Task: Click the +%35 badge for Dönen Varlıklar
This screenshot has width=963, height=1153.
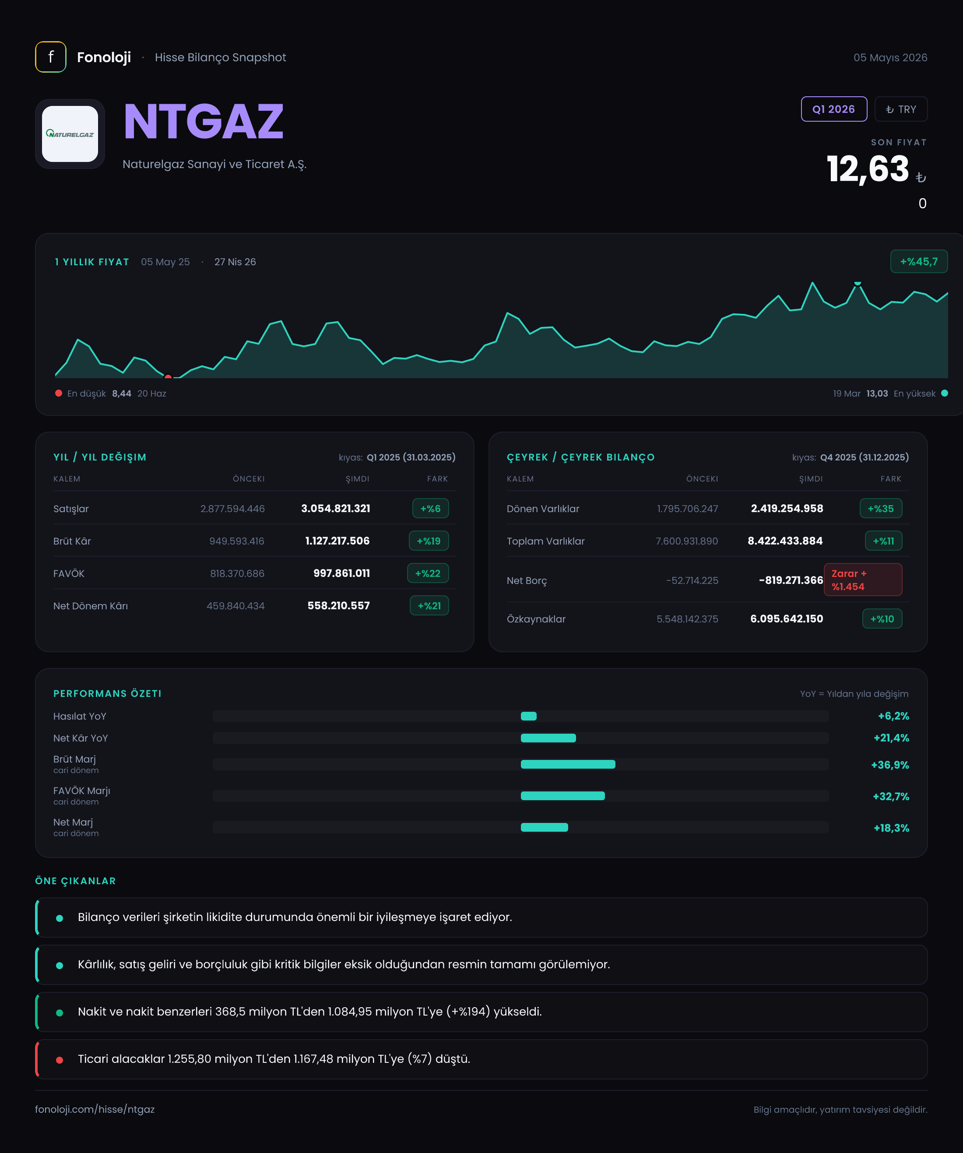Action: click(x=881, y=508)
